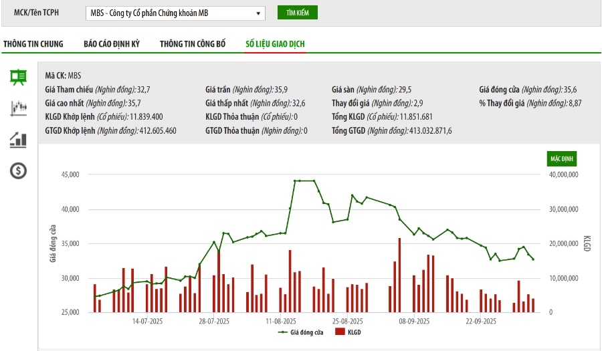
Task: Click the green presentation board overview icon
Action: [x=18, y=76]
